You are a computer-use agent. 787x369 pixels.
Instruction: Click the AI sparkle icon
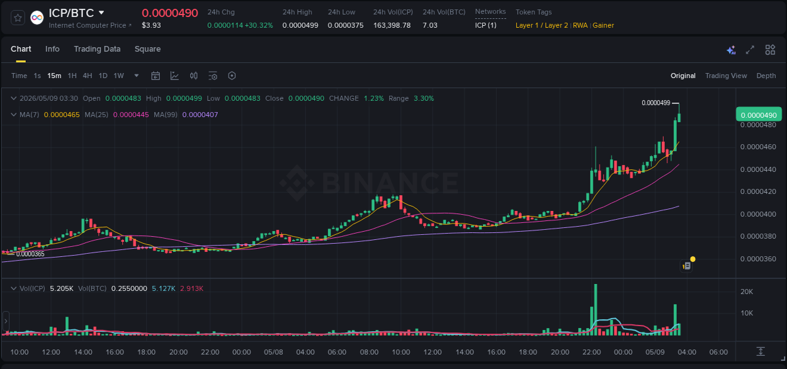(731, 50)
